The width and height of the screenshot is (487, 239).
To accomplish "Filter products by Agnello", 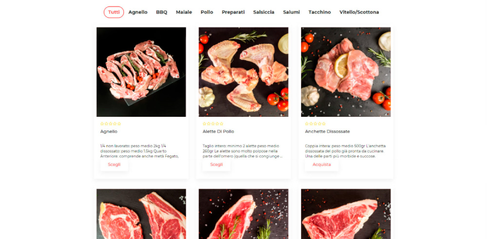I will [x=138, y=12].
